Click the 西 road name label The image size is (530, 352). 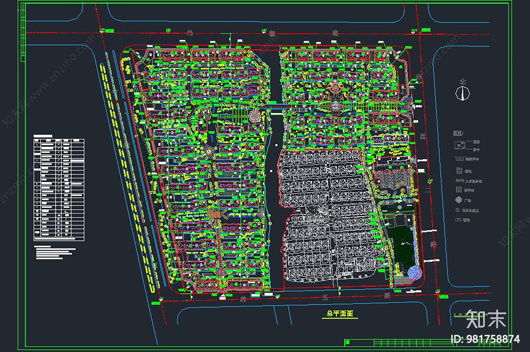[x=422, y=136]
